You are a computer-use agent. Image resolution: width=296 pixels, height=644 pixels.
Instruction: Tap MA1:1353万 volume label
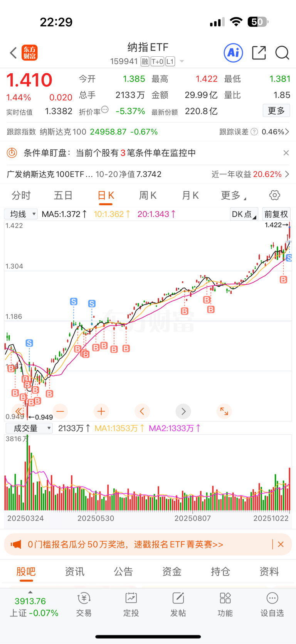click(119, 428)
